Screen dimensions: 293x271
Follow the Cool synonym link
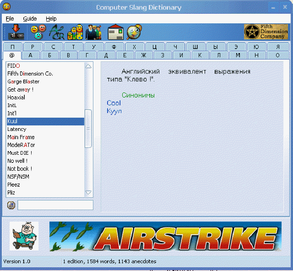click(x=114, y=103)
